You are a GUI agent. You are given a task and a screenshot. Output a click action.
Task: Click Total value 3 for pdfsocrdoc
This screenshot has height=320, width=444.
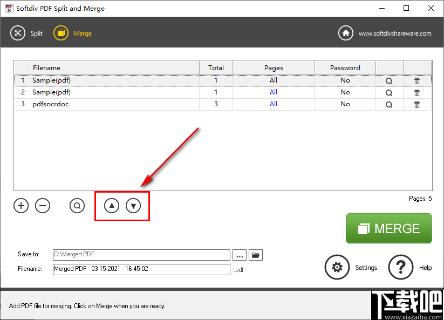pyautogui.click(x=216, y=104)
